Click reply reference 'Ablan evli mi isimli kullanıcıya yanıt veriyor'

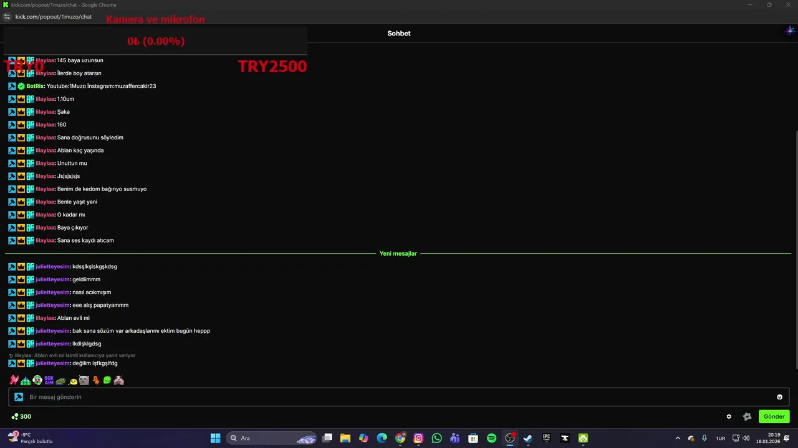coord(72,355)
